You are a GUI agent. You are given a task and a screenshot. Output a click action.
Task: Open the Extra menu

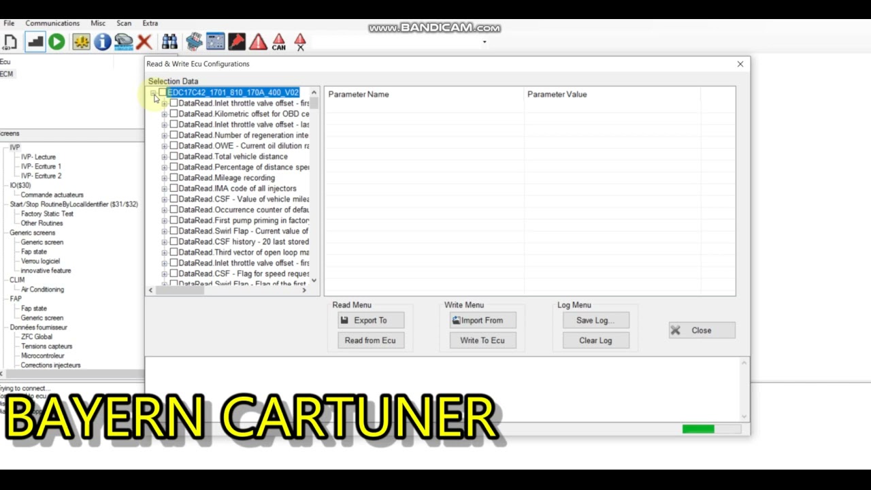pos(150,23)
